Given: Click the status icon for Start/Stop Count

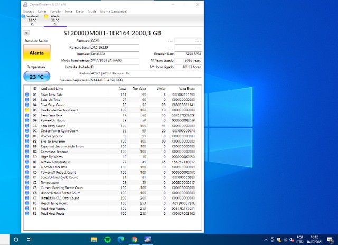Looking at the screenshot, I should coord(27,105).
